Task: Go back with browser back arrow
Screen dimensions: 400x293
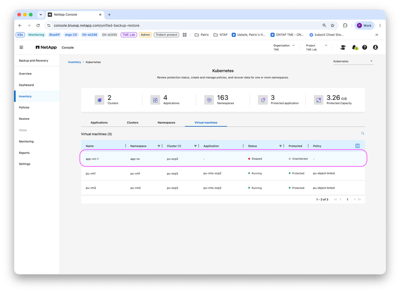Action: click(20, 26)
